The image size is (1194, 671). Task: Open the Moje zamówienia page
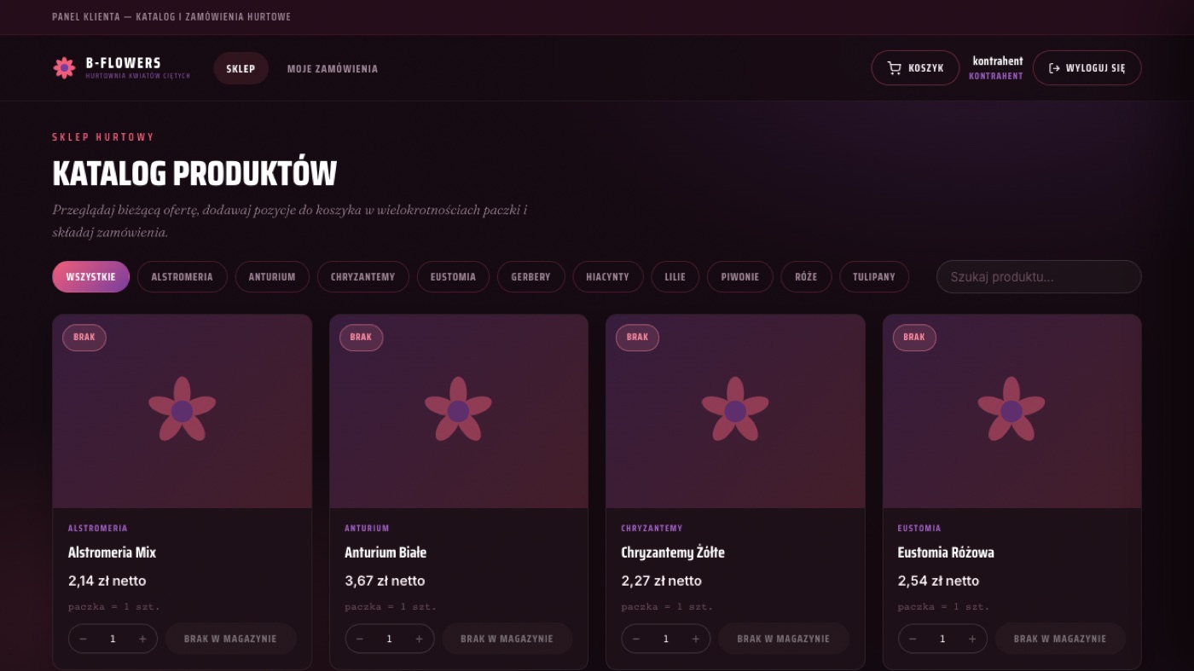click(x=333, y=68)
